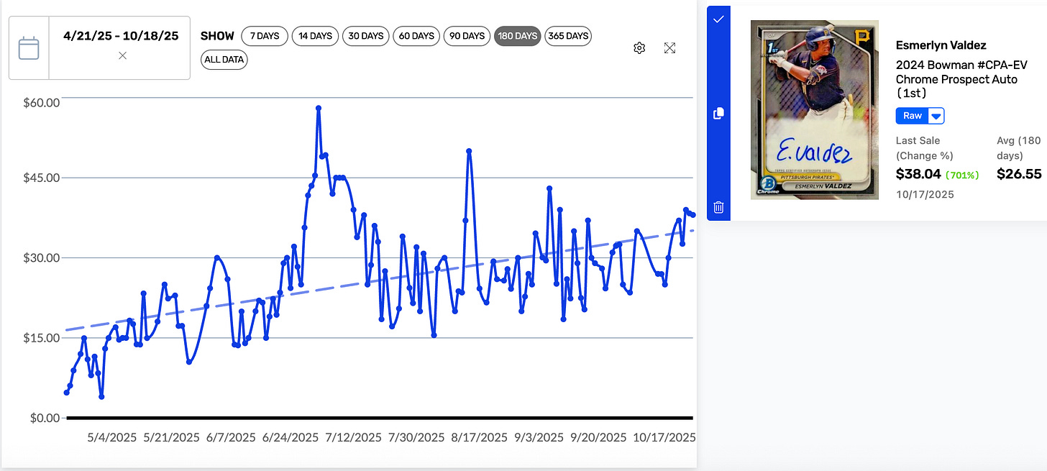The width and height of the screenshot is (1047, 471).
Task: Click the 5/4/2025 x-axis label
Action: click(111, 436)
